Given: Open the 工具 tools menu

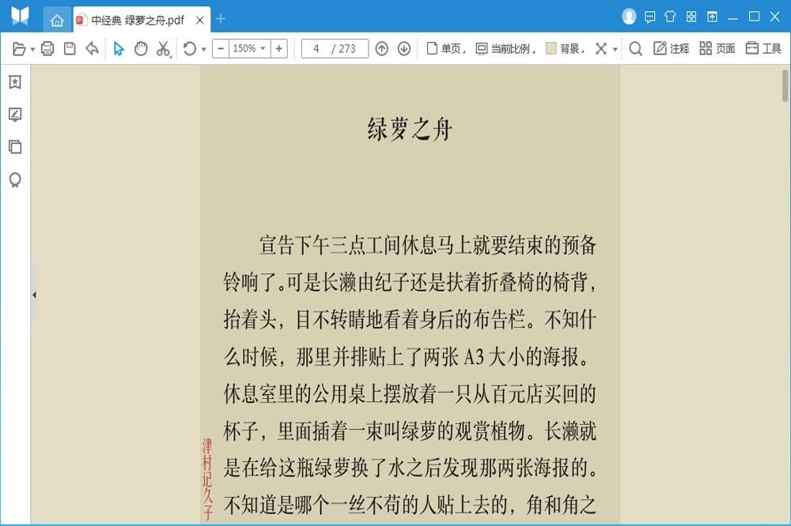Looking at the screenshot, I should coord(763,48).
